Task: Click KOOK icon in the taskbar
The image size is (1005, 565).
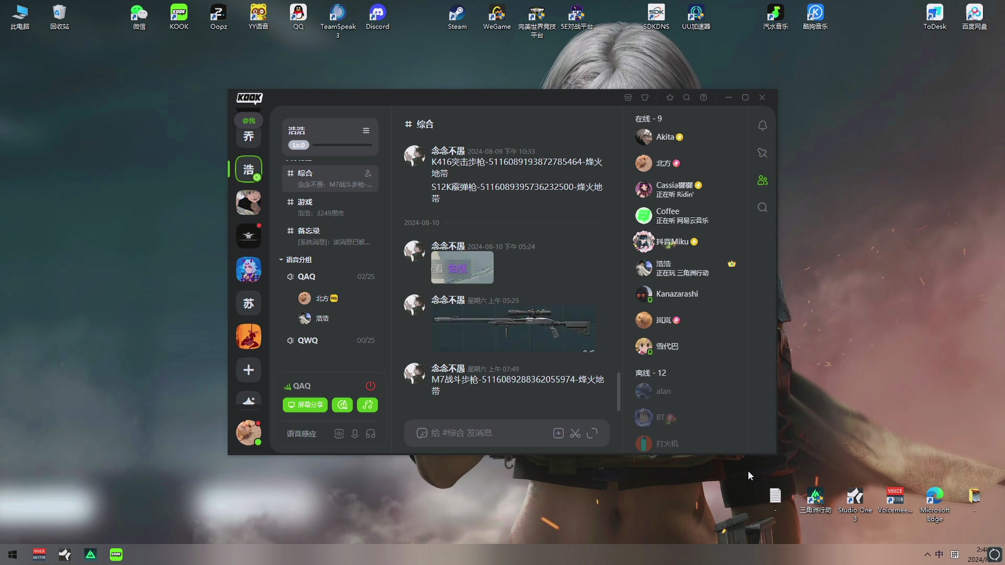Action: [x=116, y=555]
